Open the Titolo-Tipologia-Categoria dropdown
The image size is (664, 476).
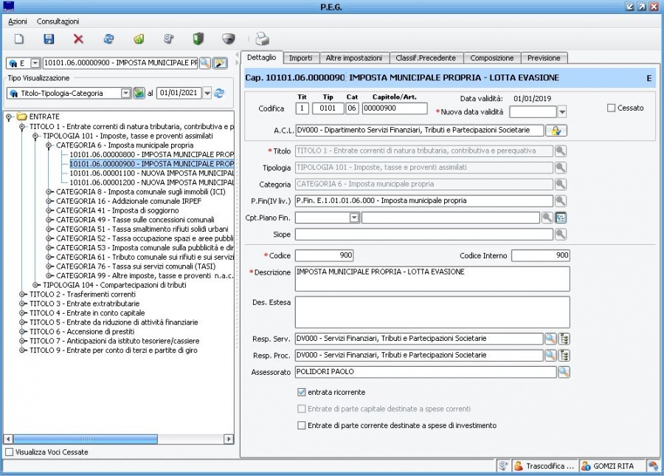(x=125, y=94)
